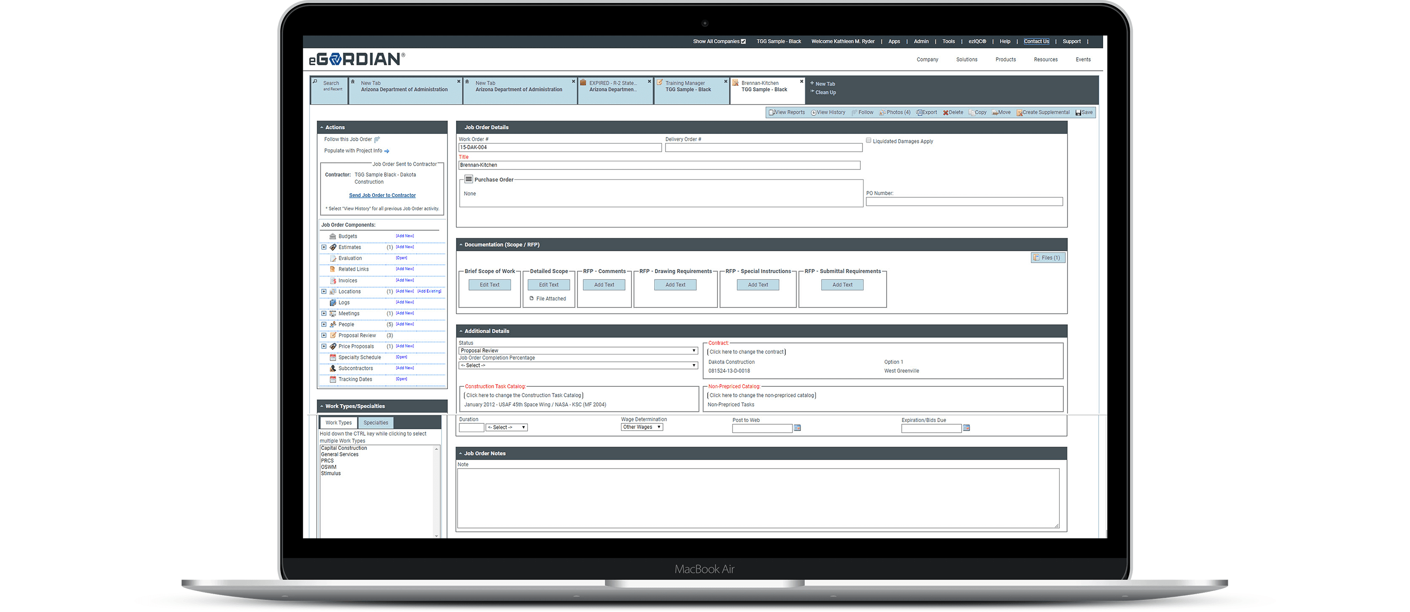
Task: Expand the Locations component tree item
Action: pyautogui.click(x=326, y=291)
